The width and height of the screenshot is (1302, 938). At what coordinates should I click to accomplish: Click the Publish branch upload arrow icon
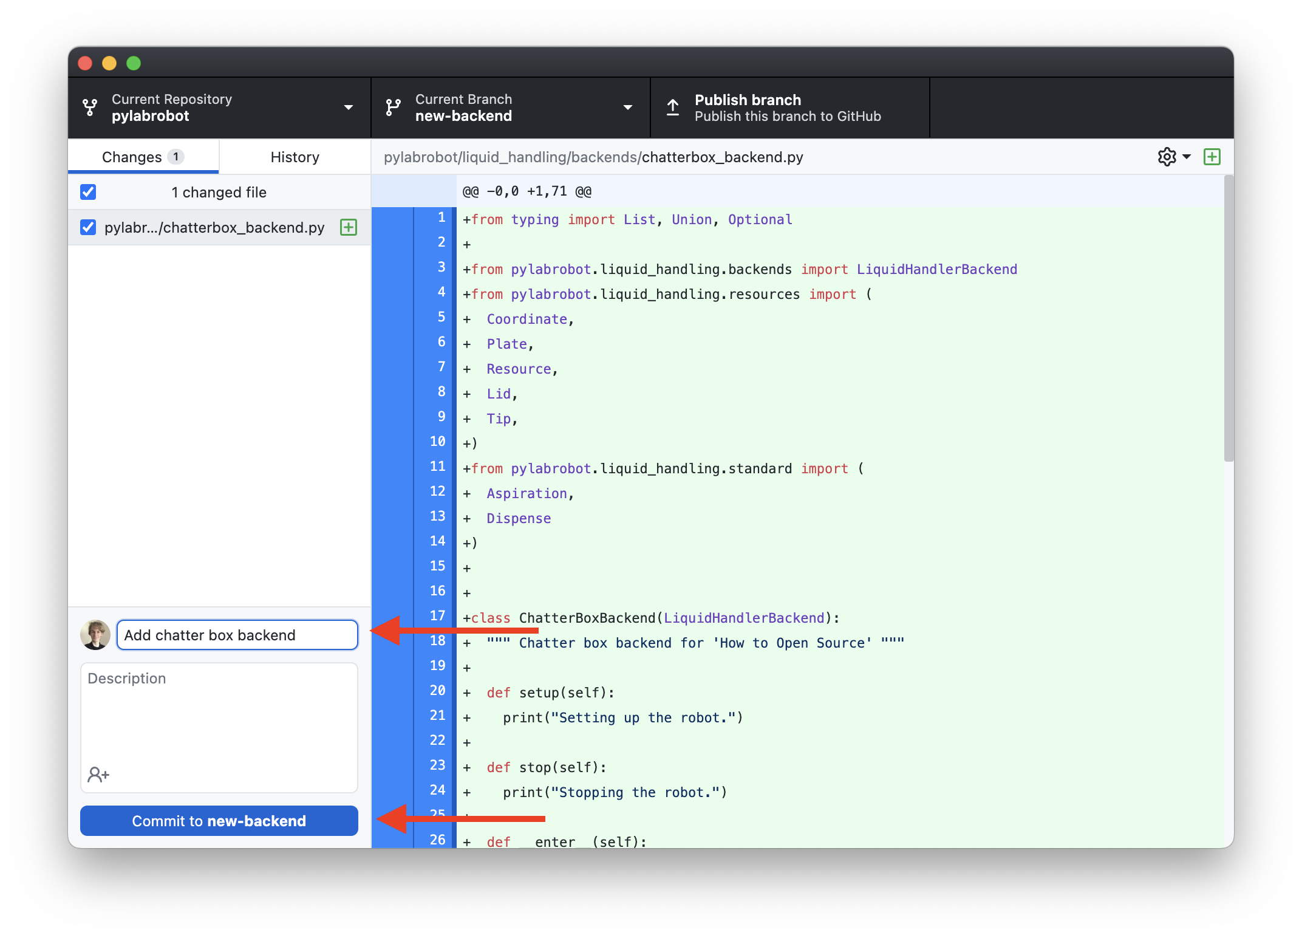pos(673,108)
